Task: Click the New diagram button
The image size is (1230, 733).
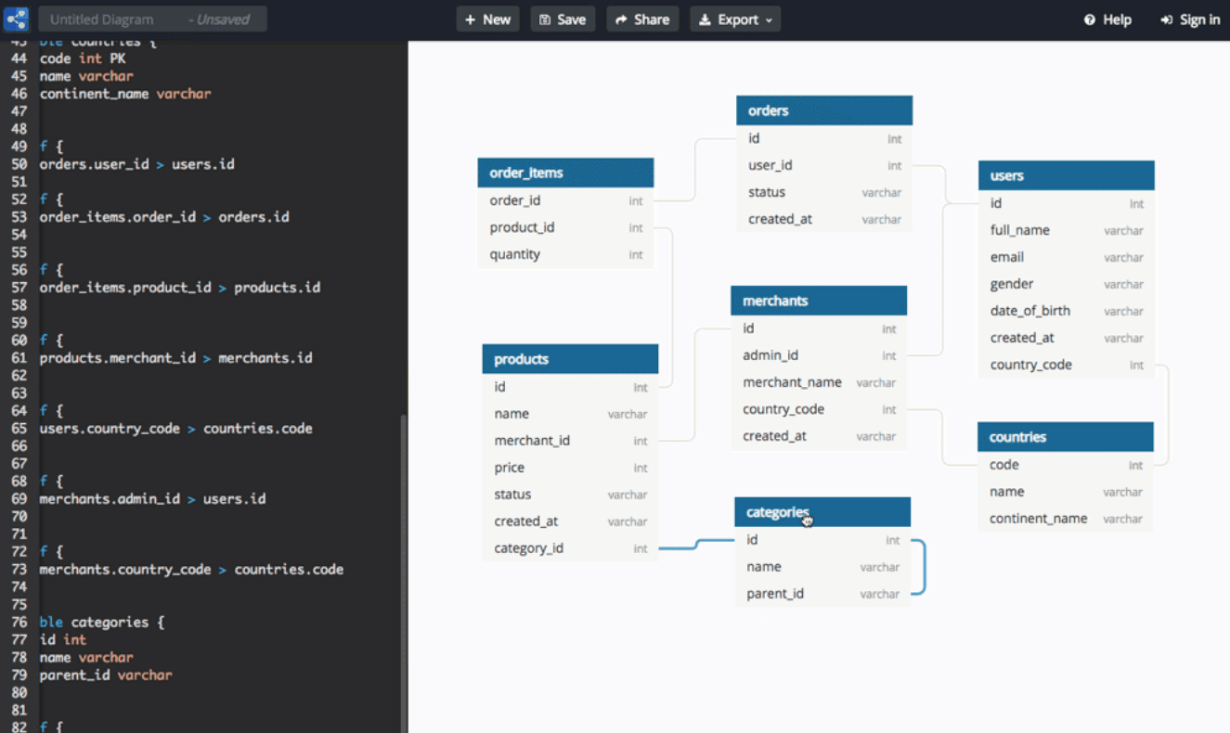Action: pyautogui.click(x=487, y=19)
